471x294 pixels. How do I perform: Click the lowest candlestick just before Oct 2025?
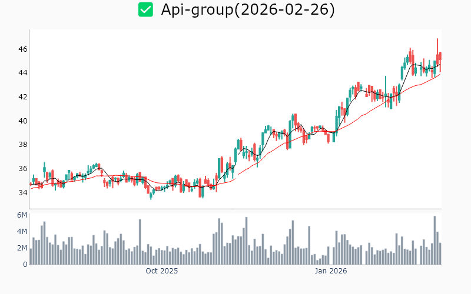(151, 195)
